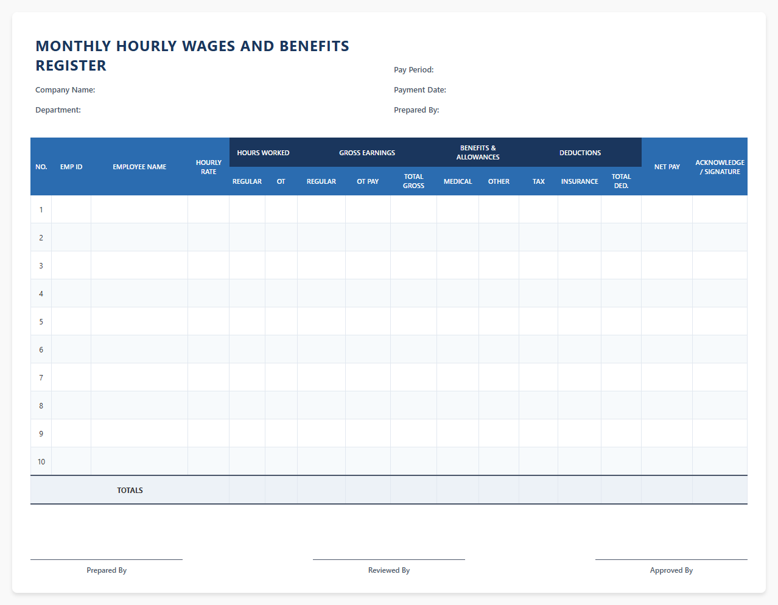This screenshot has width=778, height=605.
Task: Click the Medical cell in row 7
Action: 458,377
